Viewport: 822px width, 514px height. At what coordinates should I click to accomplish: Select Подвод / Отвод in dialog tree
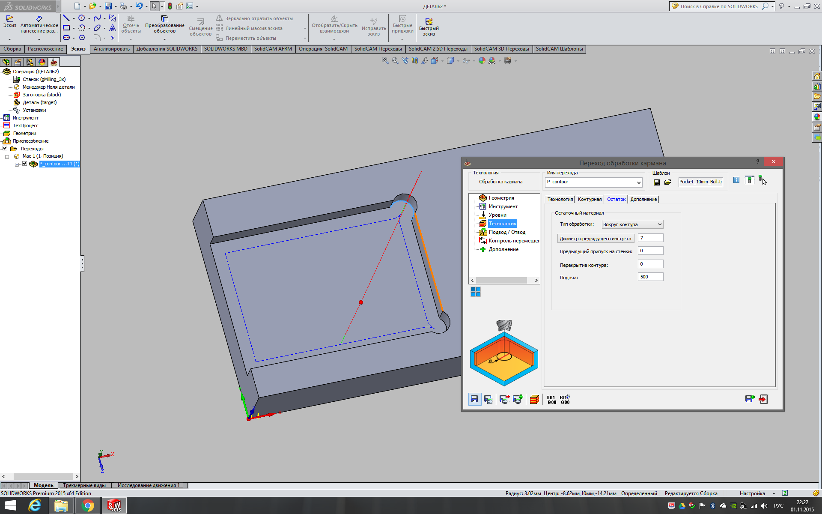[x=507, y=232]
